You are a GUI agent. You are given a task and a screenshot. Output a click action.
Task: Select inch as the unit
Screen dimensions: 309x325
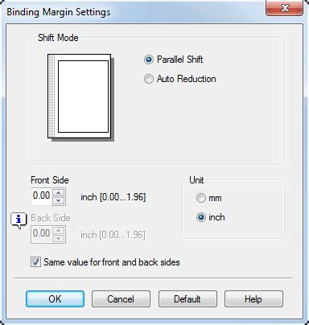click(210, 217)
